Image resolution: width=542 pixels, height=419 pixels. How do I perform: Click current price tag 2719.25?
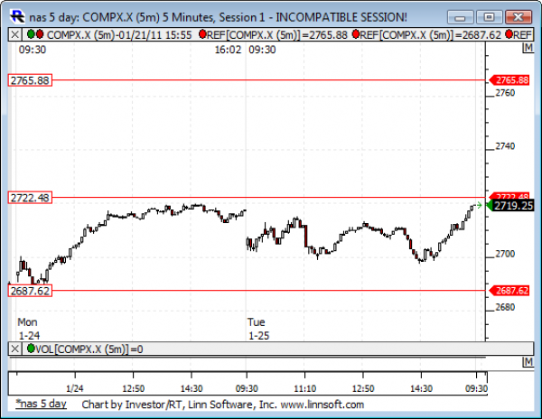click(x=510, y=206)
